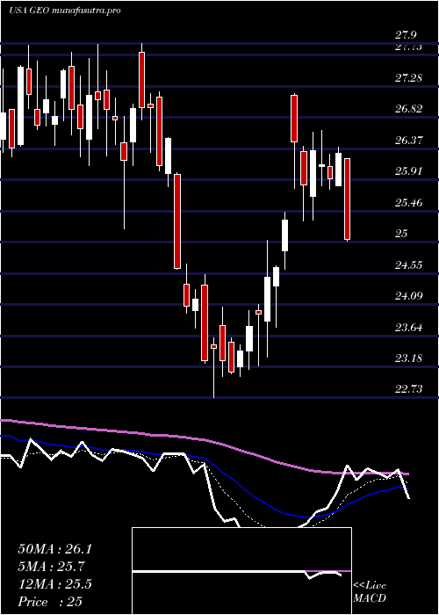439x615 pixels.
Task: Click the <<Live MACD label
Action: coord(370,592)
